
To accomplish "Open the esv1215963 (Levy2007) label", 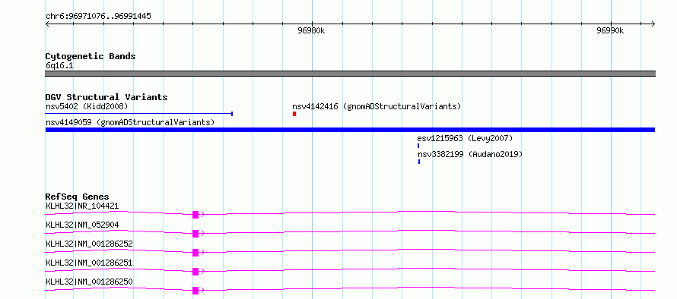I will 465,138.
